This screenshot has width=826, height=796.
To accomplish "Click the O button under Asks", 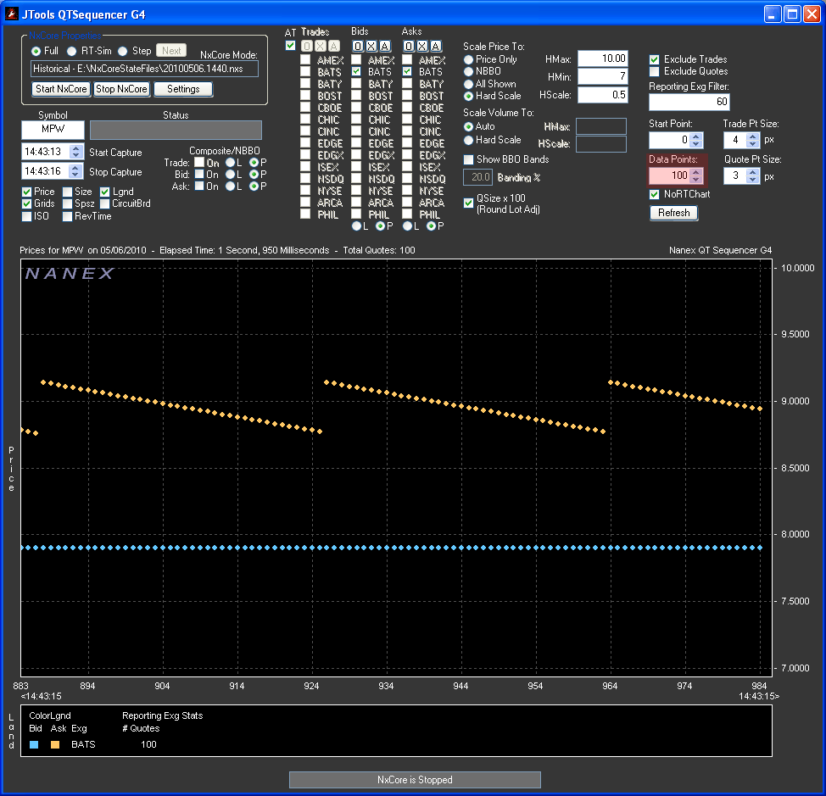I will click(408, 47).
